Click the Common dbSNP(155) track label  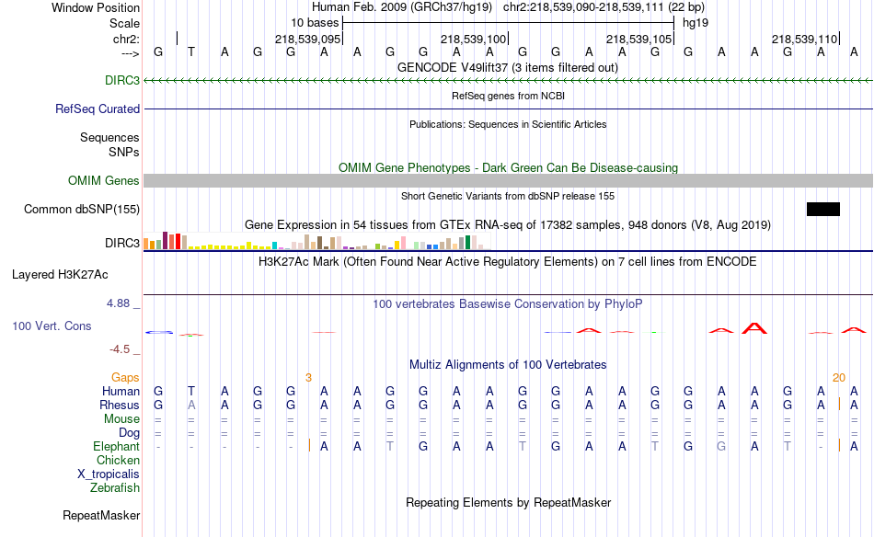(x=81, y=209)
